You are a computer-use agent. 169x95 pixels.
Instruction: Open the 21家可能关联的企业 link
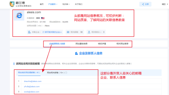coord(52,32)
